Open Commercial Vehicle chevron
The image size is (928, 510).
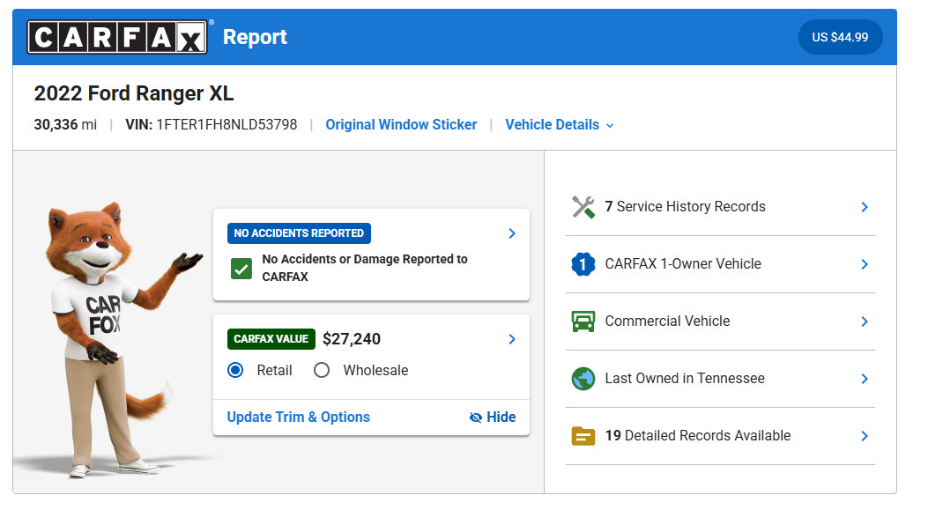(865, 322)
